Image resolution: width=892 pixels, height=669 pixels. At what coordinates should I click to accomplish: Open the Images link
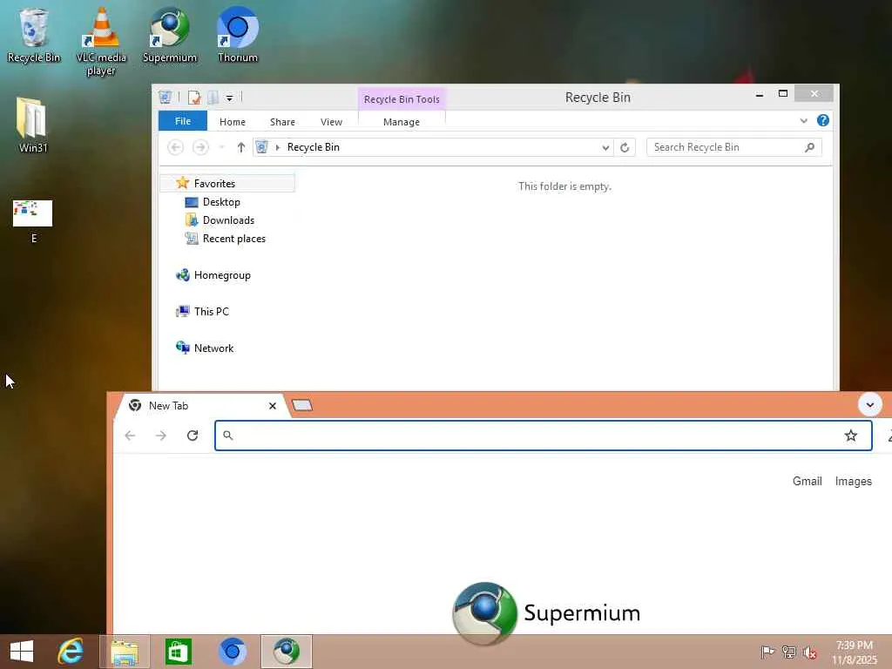coord(854,481)
